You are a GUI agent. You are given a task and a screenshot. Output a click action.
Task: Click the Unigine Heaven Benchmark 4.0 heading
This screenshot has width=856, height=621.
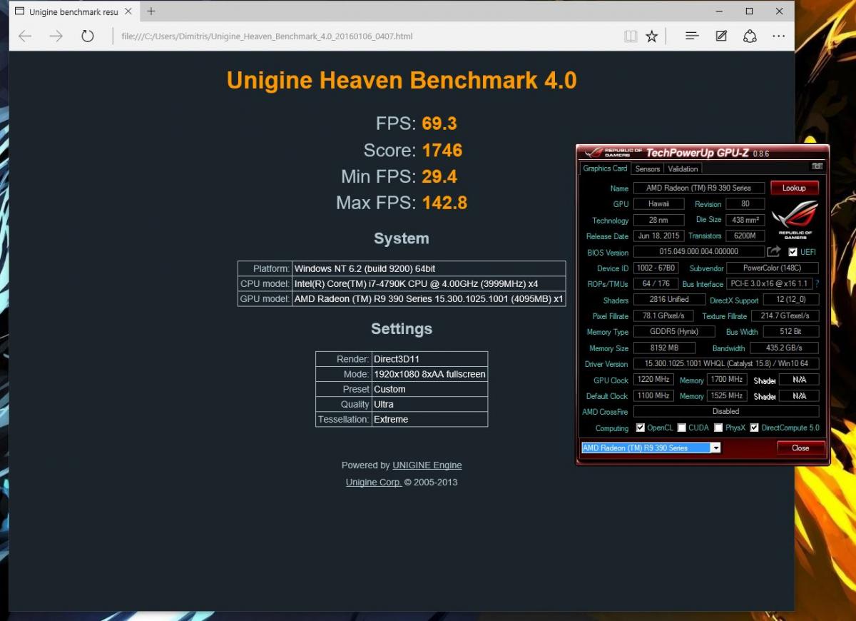click(x=402, y=80)
